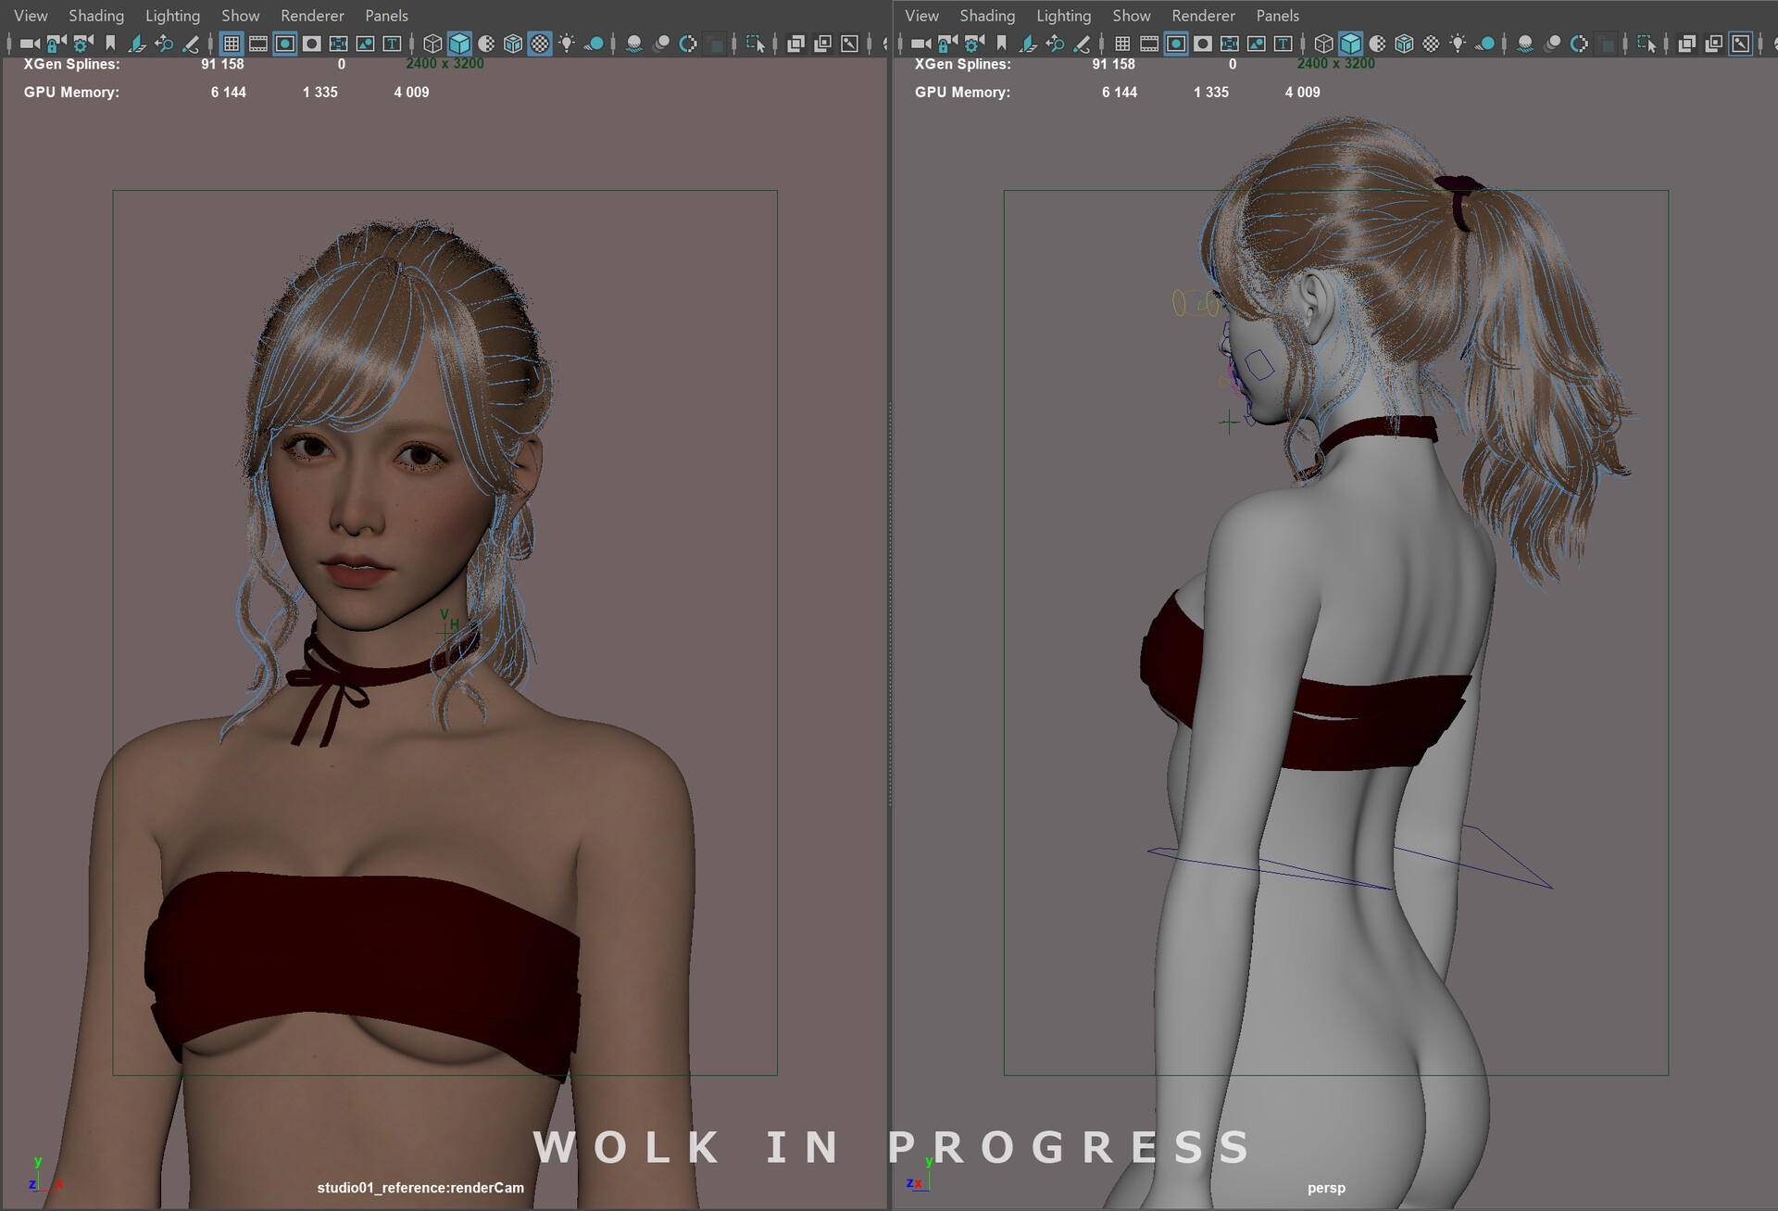
Task: Click Isolate Select icon in left renderCam panel
Action: coord(756,44)
